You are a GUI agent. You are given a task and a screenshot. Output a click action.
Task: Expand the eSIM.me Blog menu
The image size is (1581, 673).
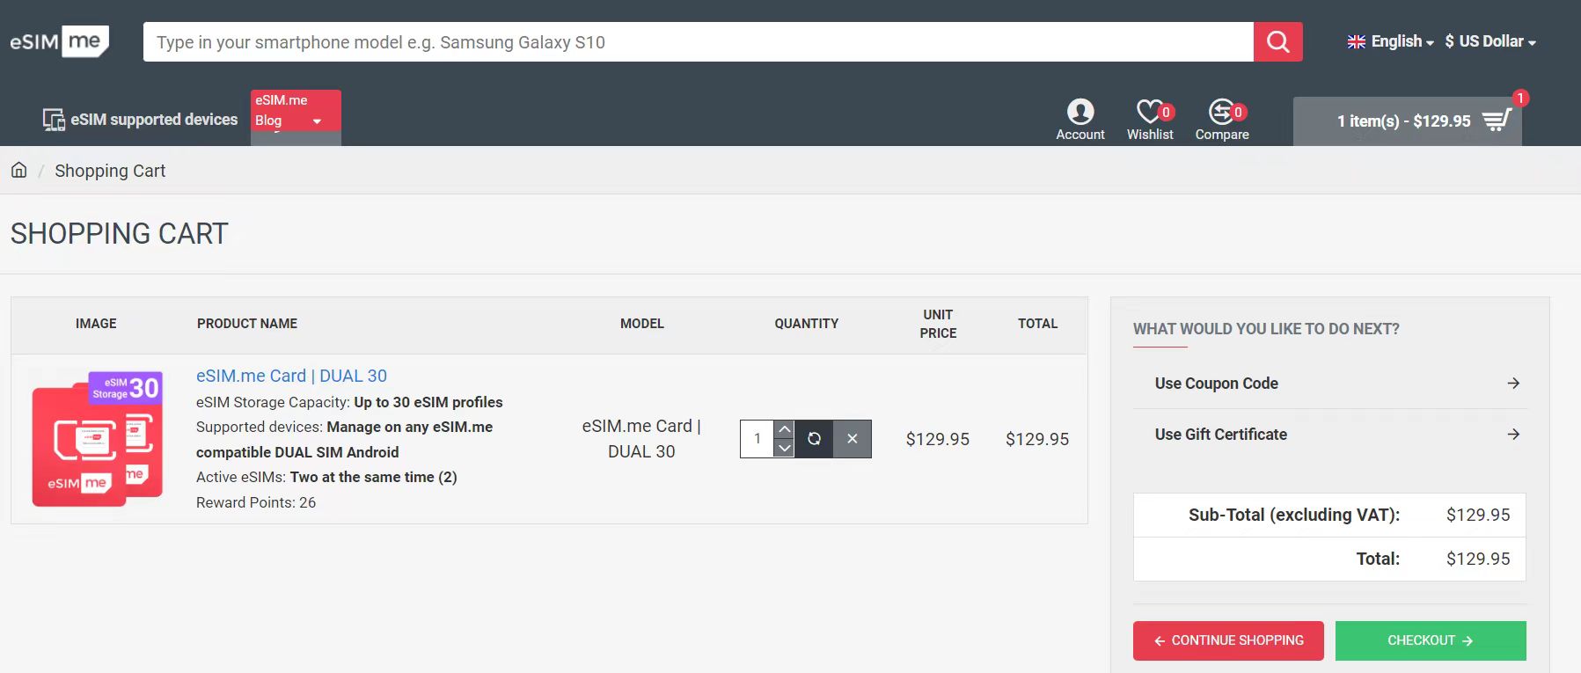(296, 112)
